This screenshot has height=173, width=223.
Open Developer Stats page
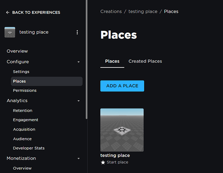coord(29,148)
